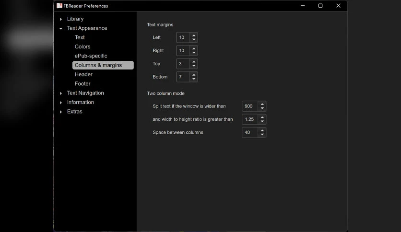
Task: Increase the Right margin value
Action: tap(194, 48)
